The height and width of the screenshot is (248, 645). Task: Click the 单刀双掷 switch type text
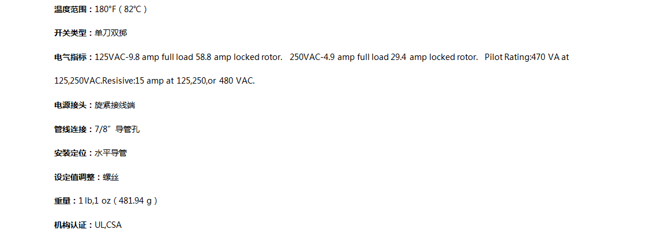pos(111,33)
